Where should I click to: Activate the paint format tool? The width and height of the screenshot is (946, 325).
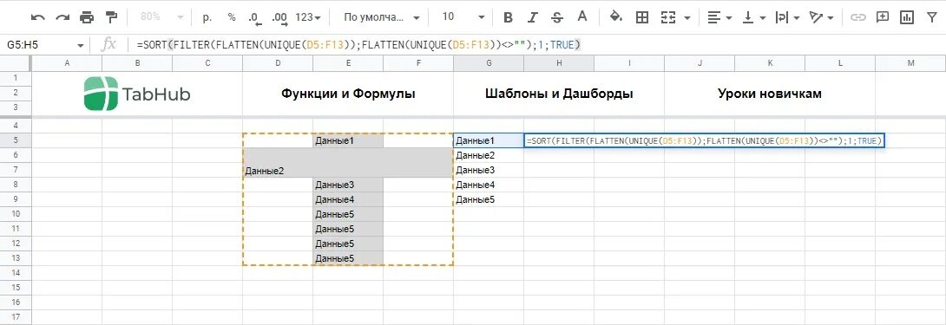112,16
